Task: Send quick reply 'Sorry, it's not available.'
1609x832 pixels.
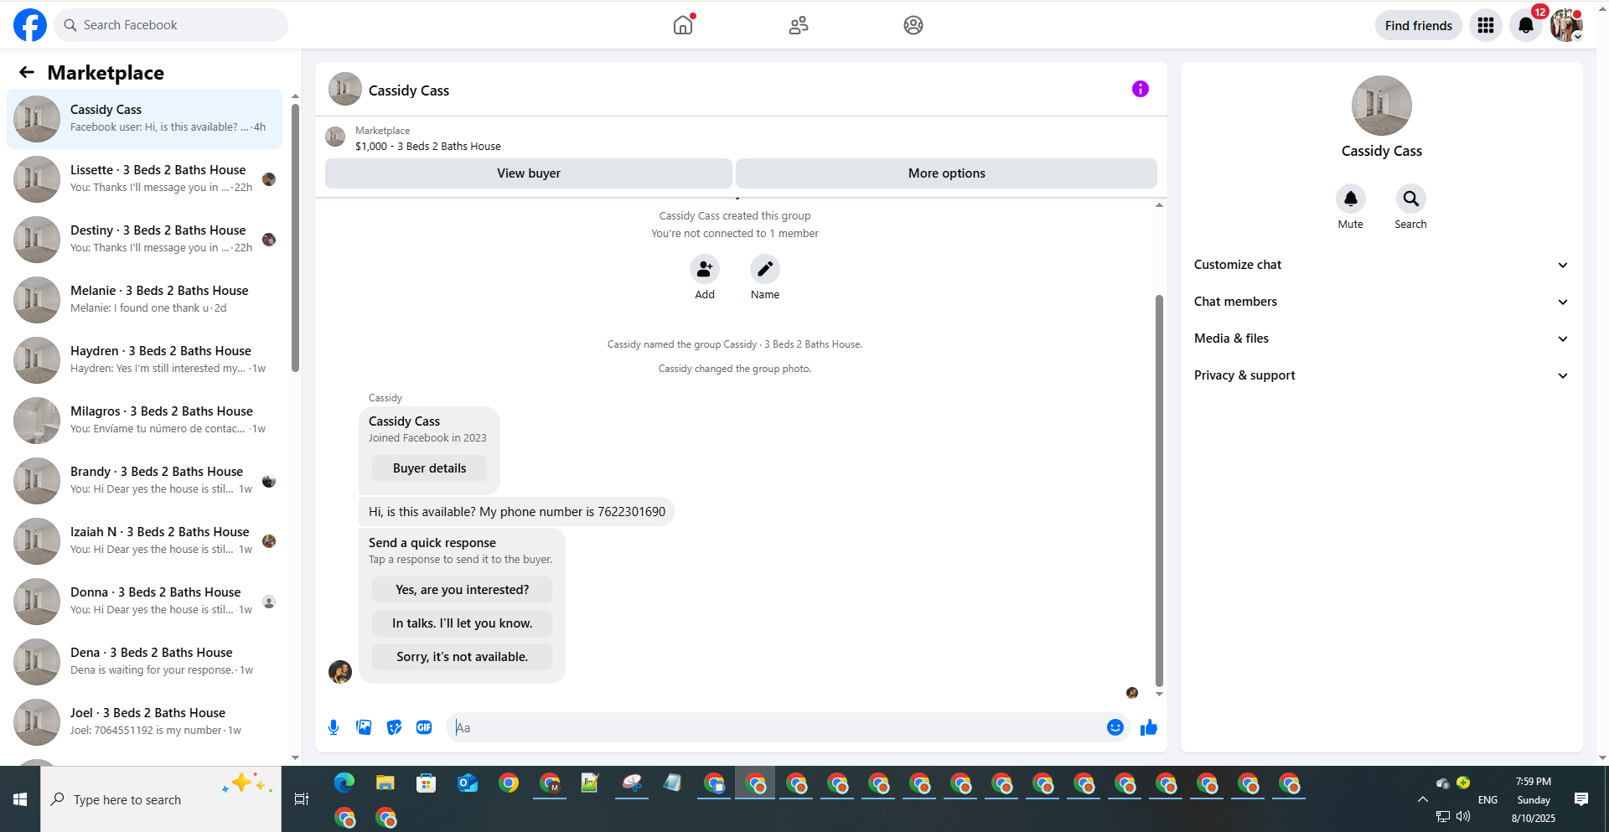Action: pos(463,657)
